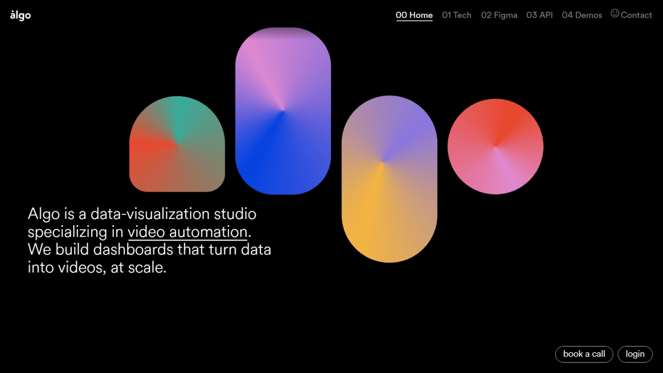Click the algo logo
This screenshot has height=373, width=663.
coord(20,15)
